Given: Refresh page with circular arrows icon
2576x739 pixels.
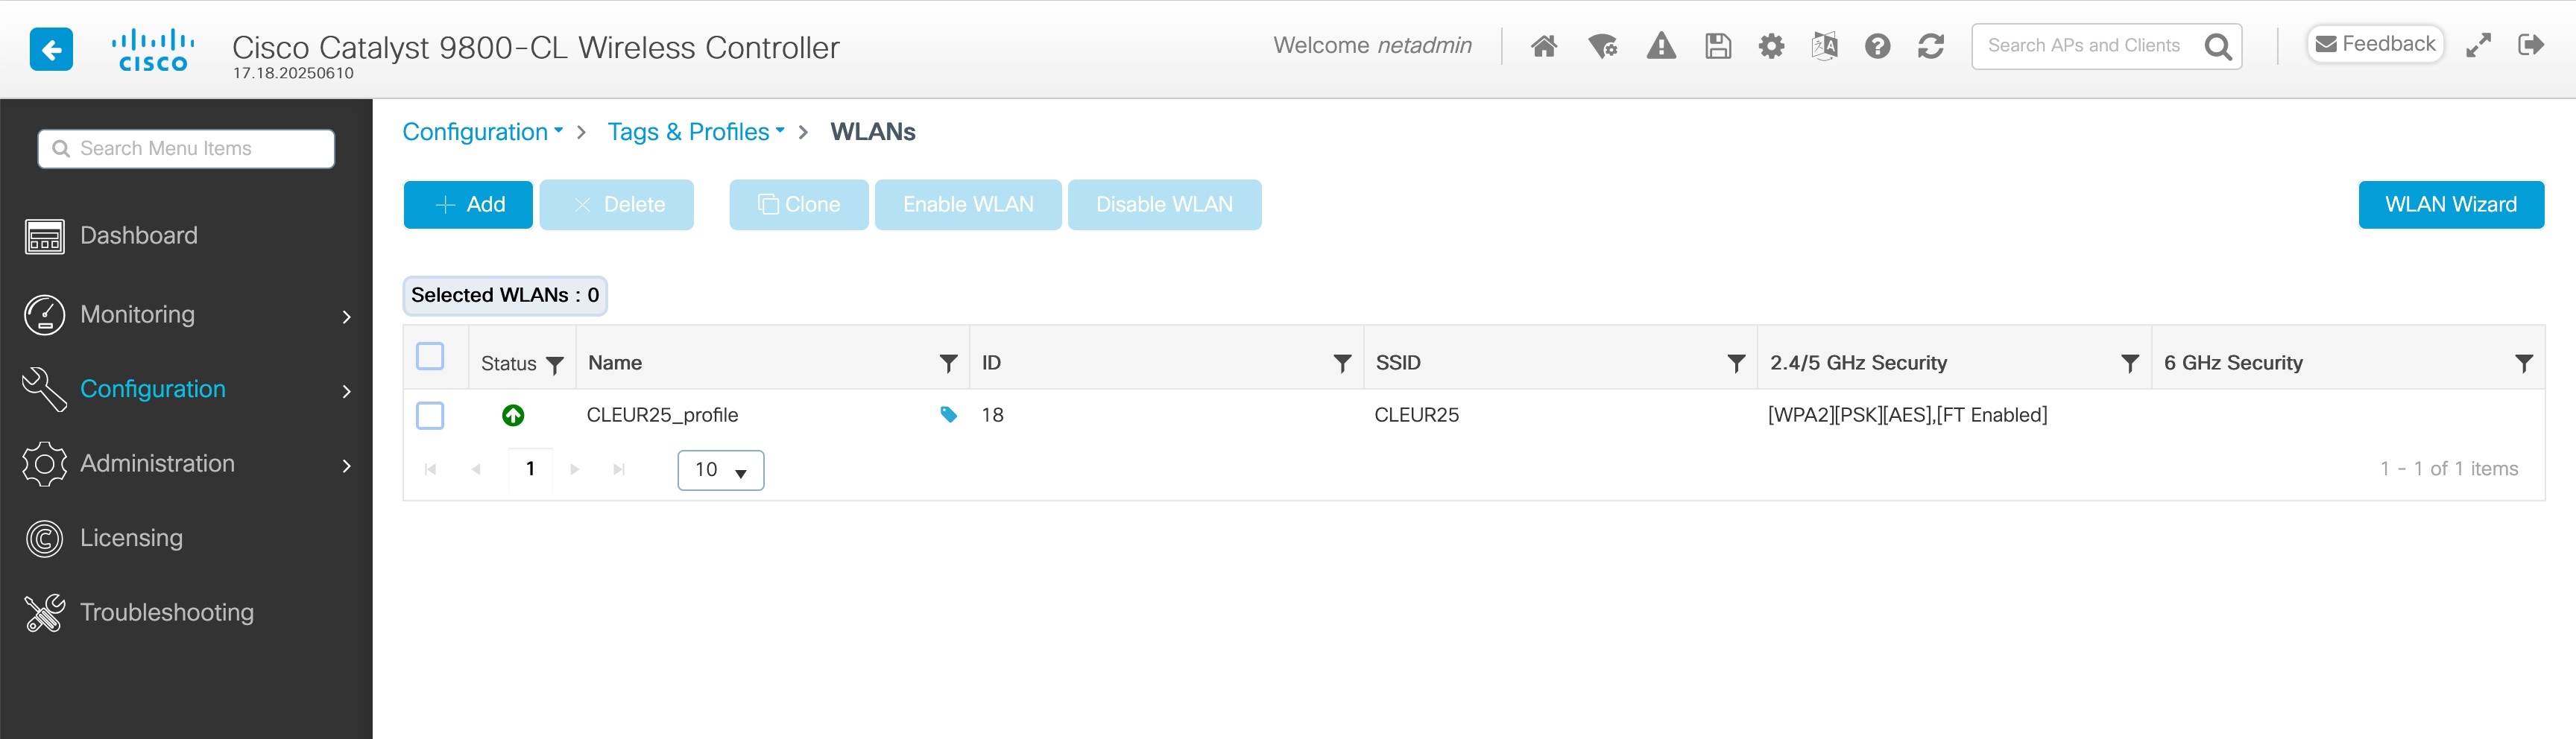Looking at the screenshot, I should [1931, 46].
